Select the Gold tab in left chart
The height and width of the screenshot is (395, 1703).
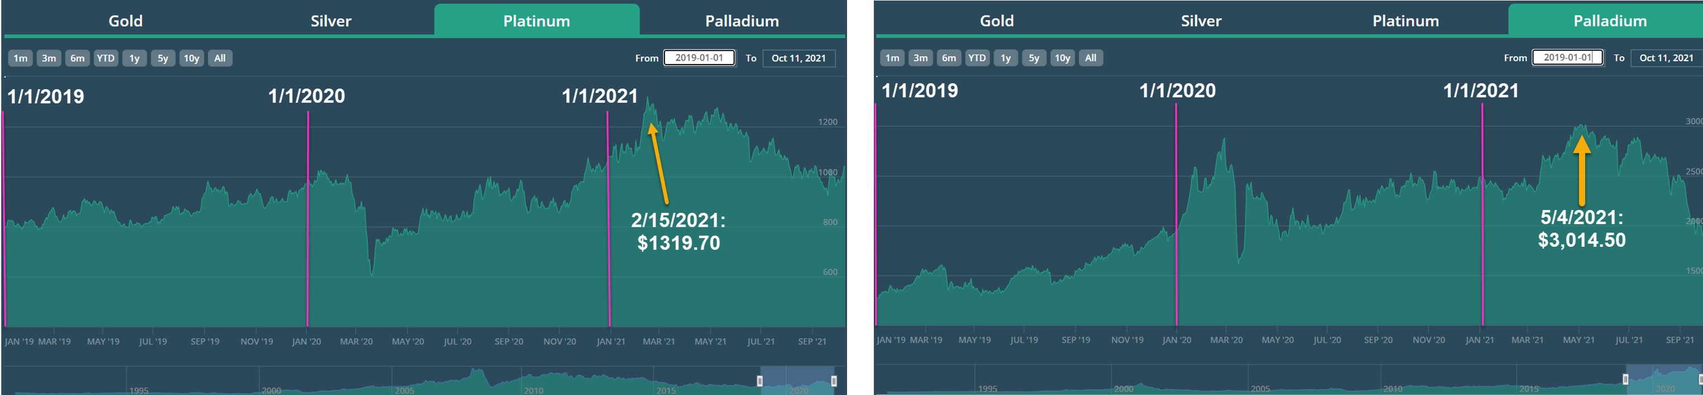[126, 21]
